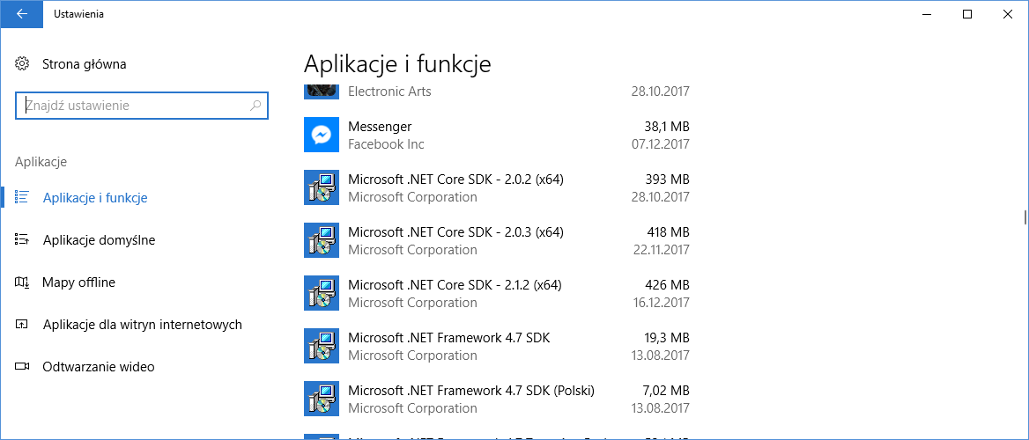Click the Mapy offline map icon
This screenshot has width=1029, height=440.
[22, 282]
